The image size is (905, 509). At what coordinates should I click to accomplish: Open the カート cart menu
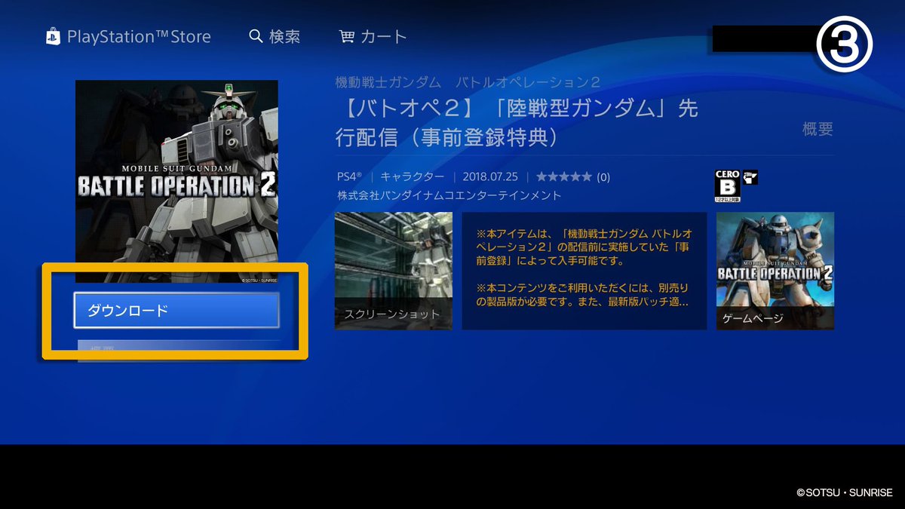[373, 36]
